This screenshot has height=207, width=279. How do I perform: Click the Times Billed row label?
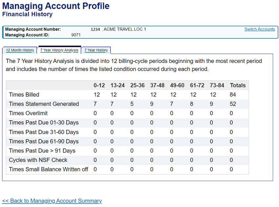(24, 94)
